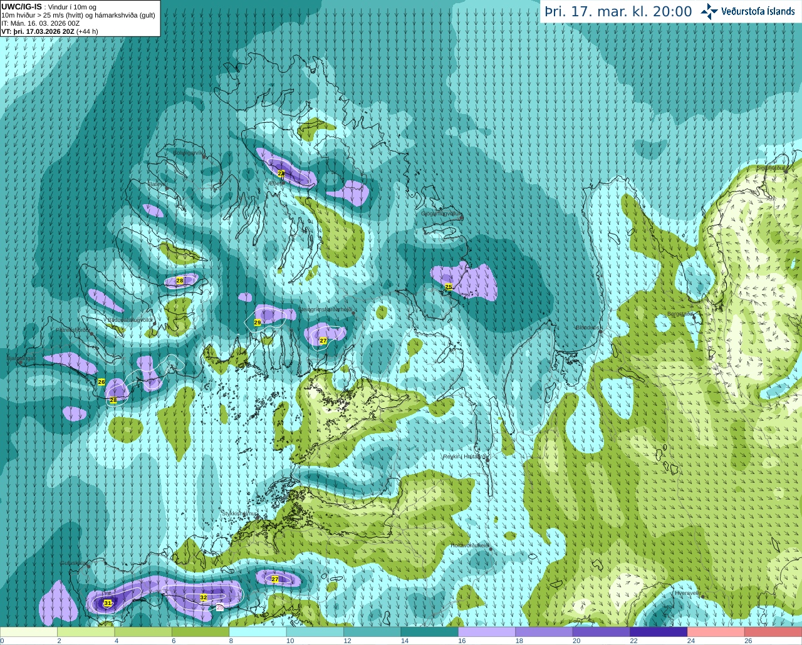Click the Steingrímsfjarðarheiði station label

[326, 309]
